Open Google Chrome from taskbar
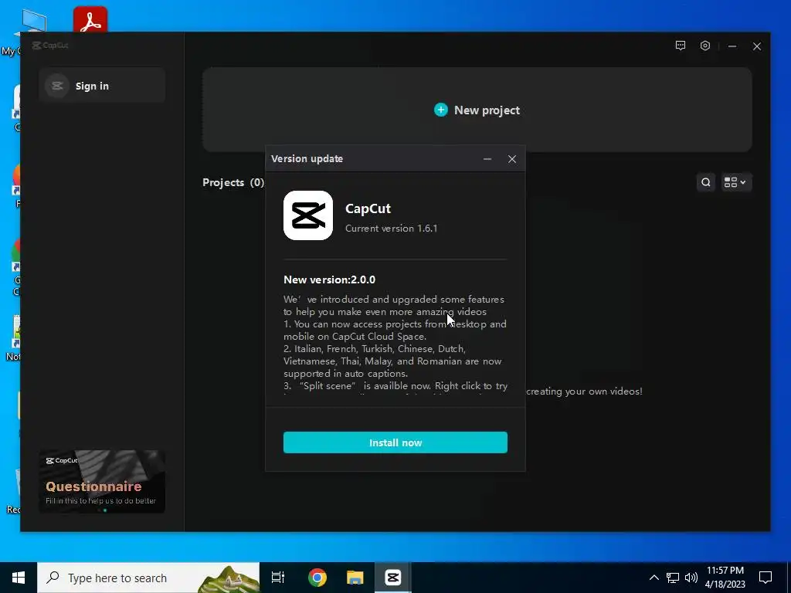This screenshot has height=593, width=791. 317,578
